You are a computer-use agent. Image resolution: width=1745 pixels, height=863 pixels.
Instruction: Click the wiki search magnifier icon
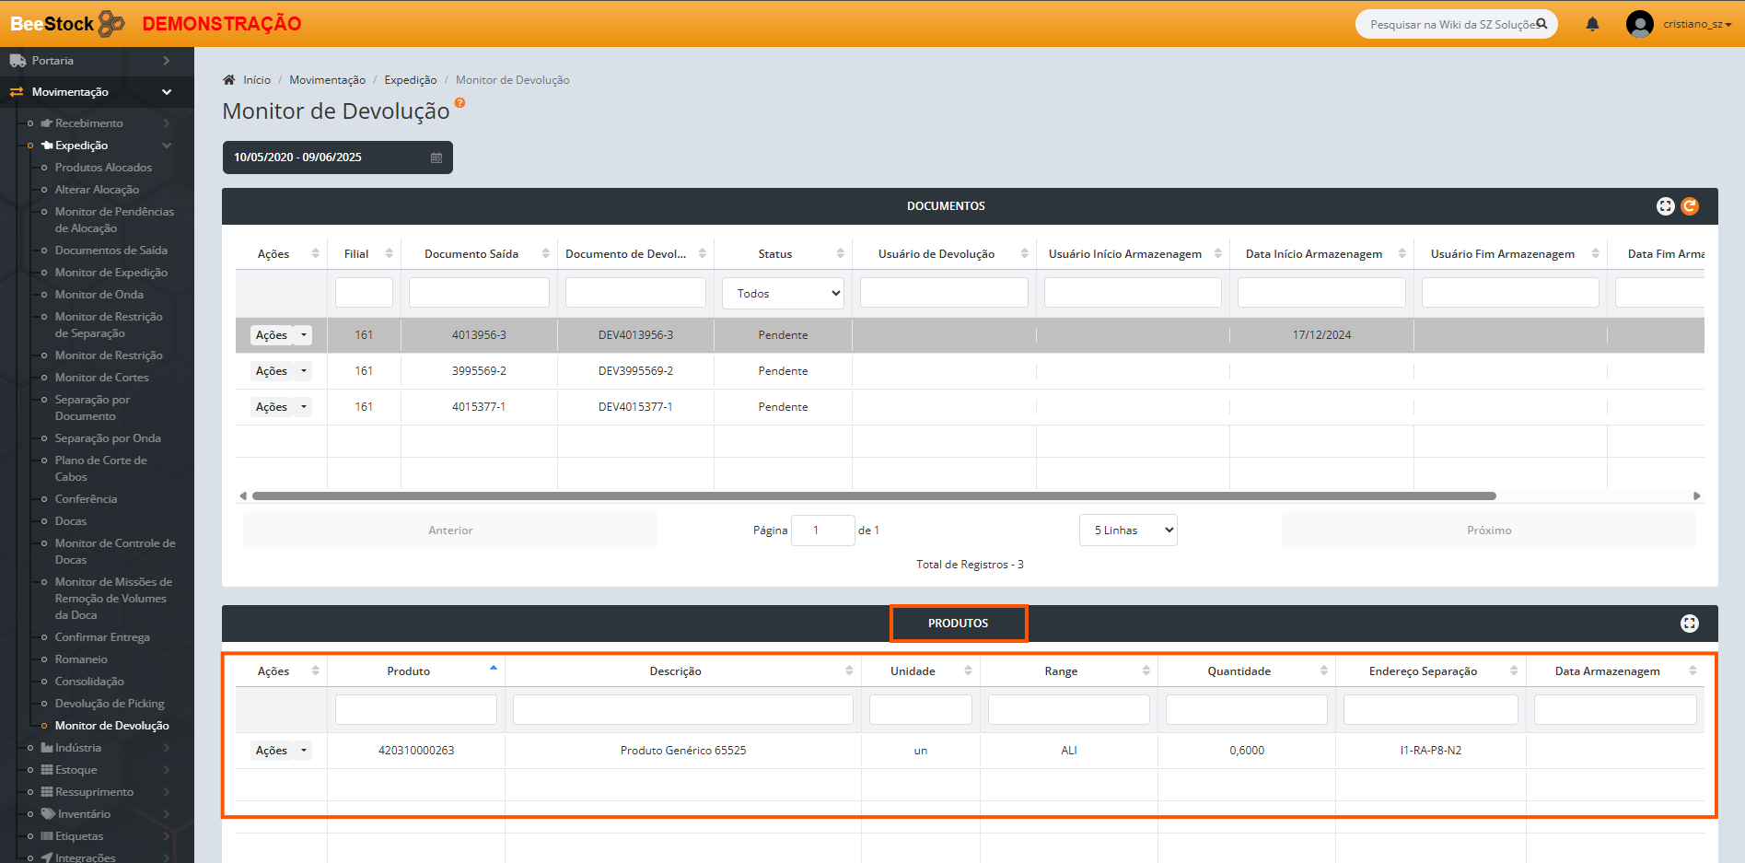coord(1541,24)
